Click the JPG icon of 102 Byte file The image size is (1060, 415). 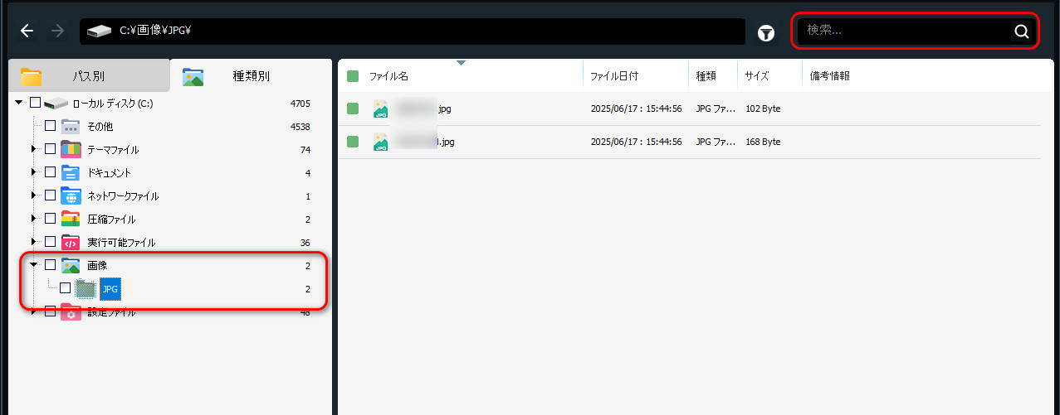tap(381, 109)
